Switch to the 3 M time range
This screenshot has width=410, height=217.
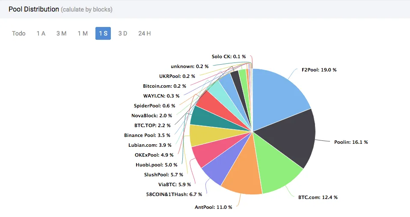pos(62,33)
